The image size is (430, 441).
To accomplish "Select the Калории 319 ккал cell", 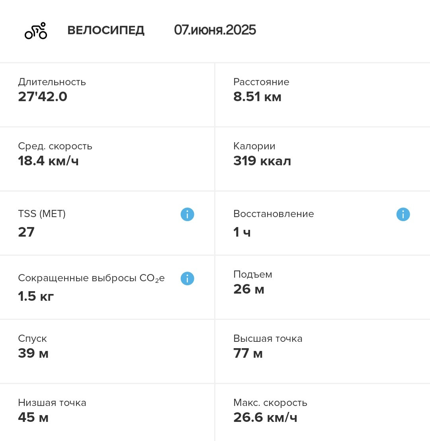I will 322,159.
